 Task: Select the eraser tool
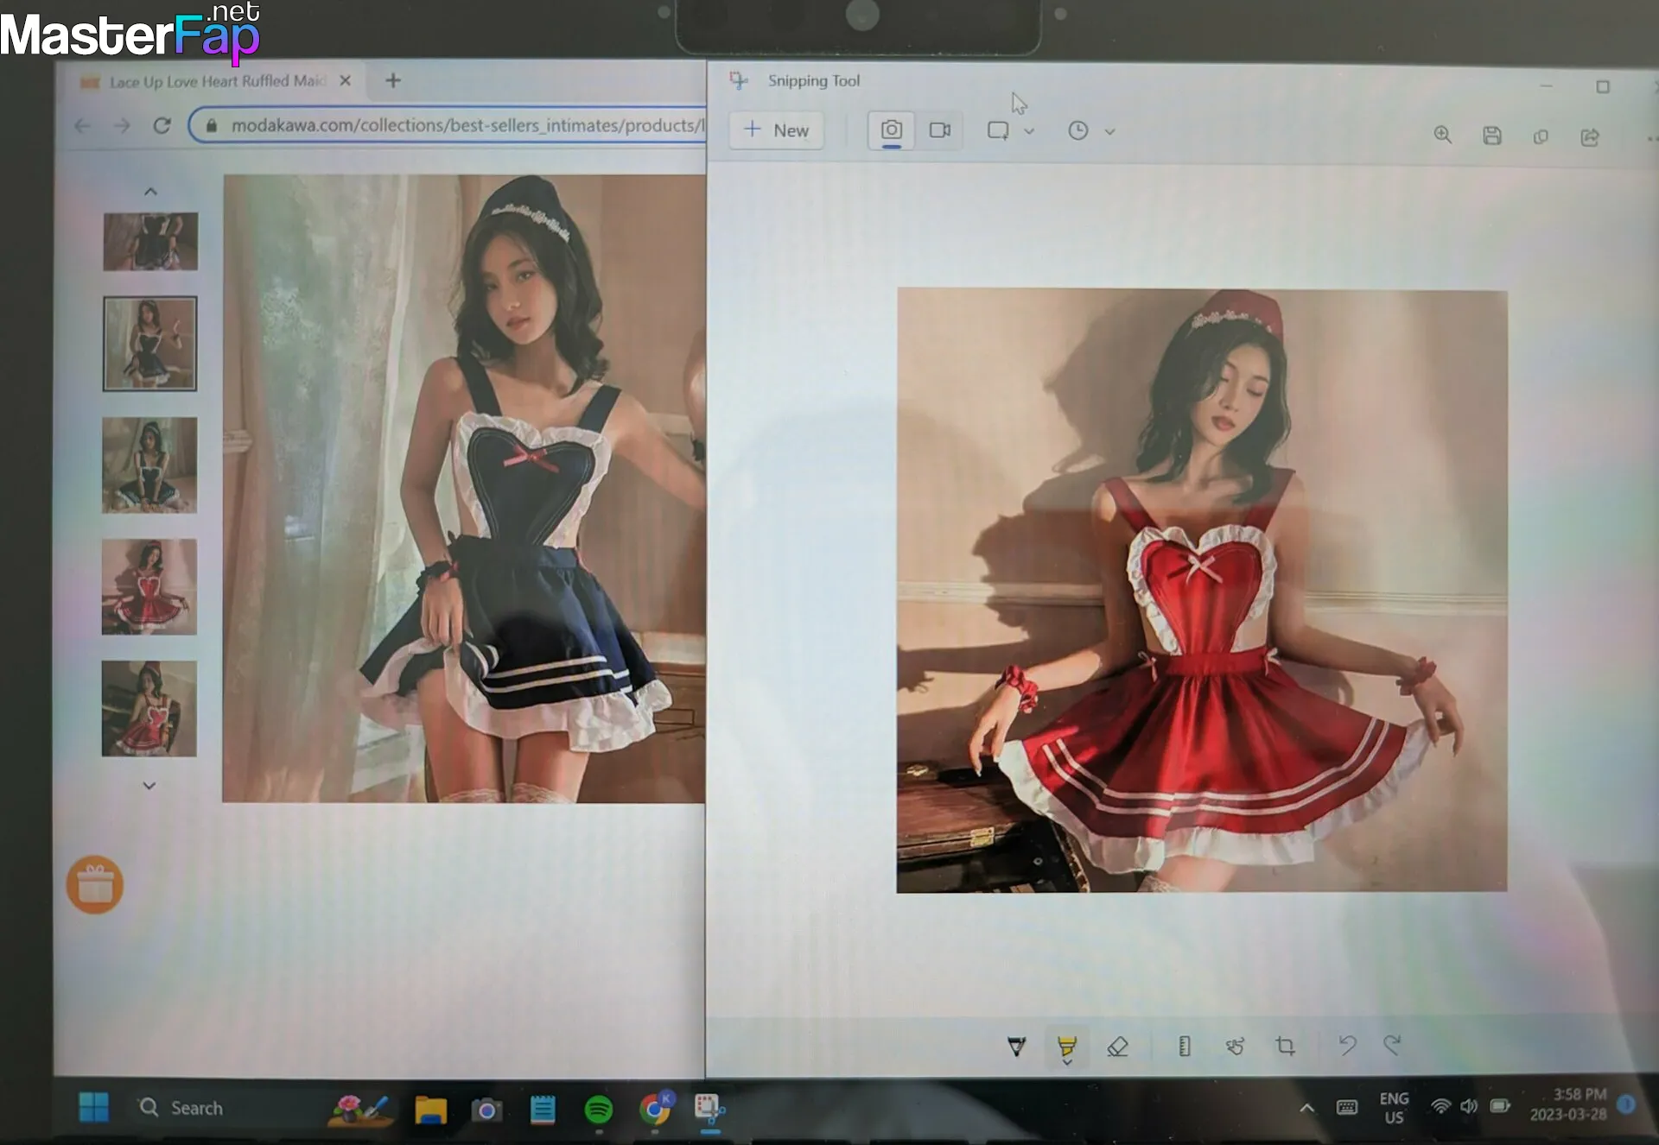coord(1117,1047)
